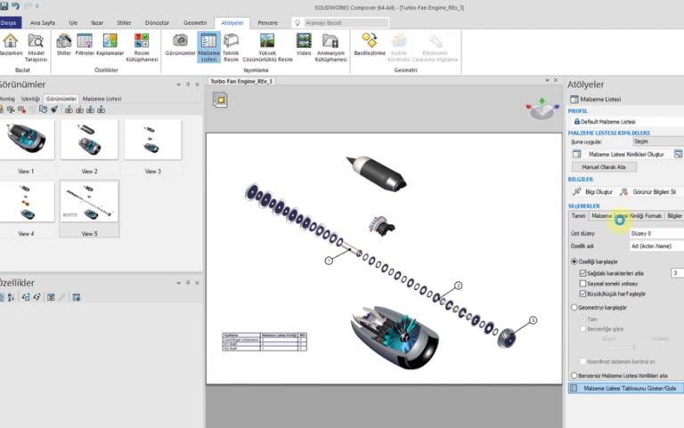Open the Teknik Resim workshop
Viewport: 684px width, 428px height.
tap(232, 44)
